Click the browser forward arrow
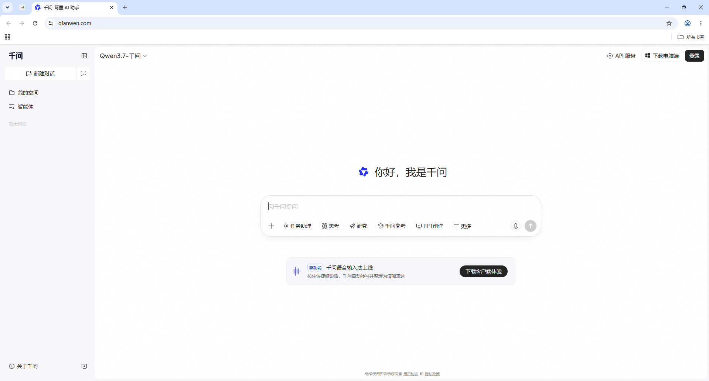 22,23
